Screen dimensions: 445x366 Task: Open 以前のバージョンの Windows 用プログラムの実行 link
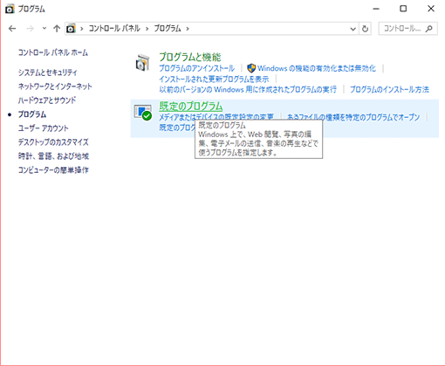pyautogui.click(x=248, y=89)
